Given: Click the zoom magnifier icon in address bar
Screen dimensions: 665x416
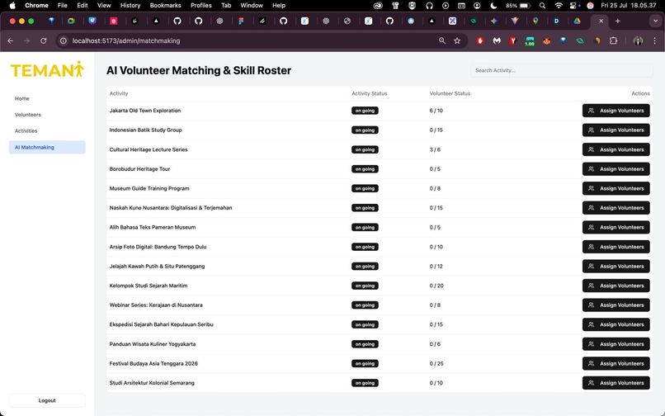Looking at the screenshot, I should (442, 40).
